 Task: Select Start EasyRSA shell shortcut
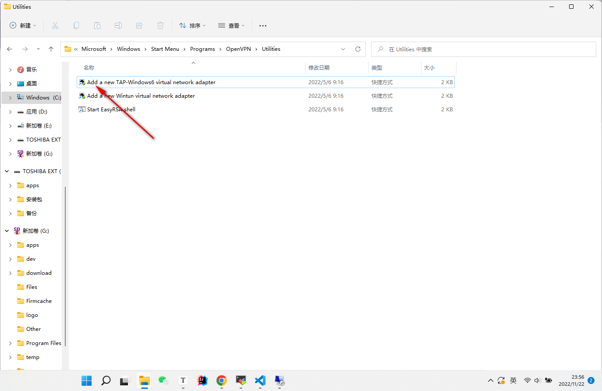coord(266,109)
